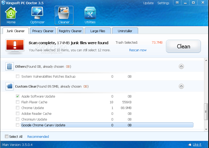
Task: Click the 73.7MB trash selected value
Action: click(157, 43)
